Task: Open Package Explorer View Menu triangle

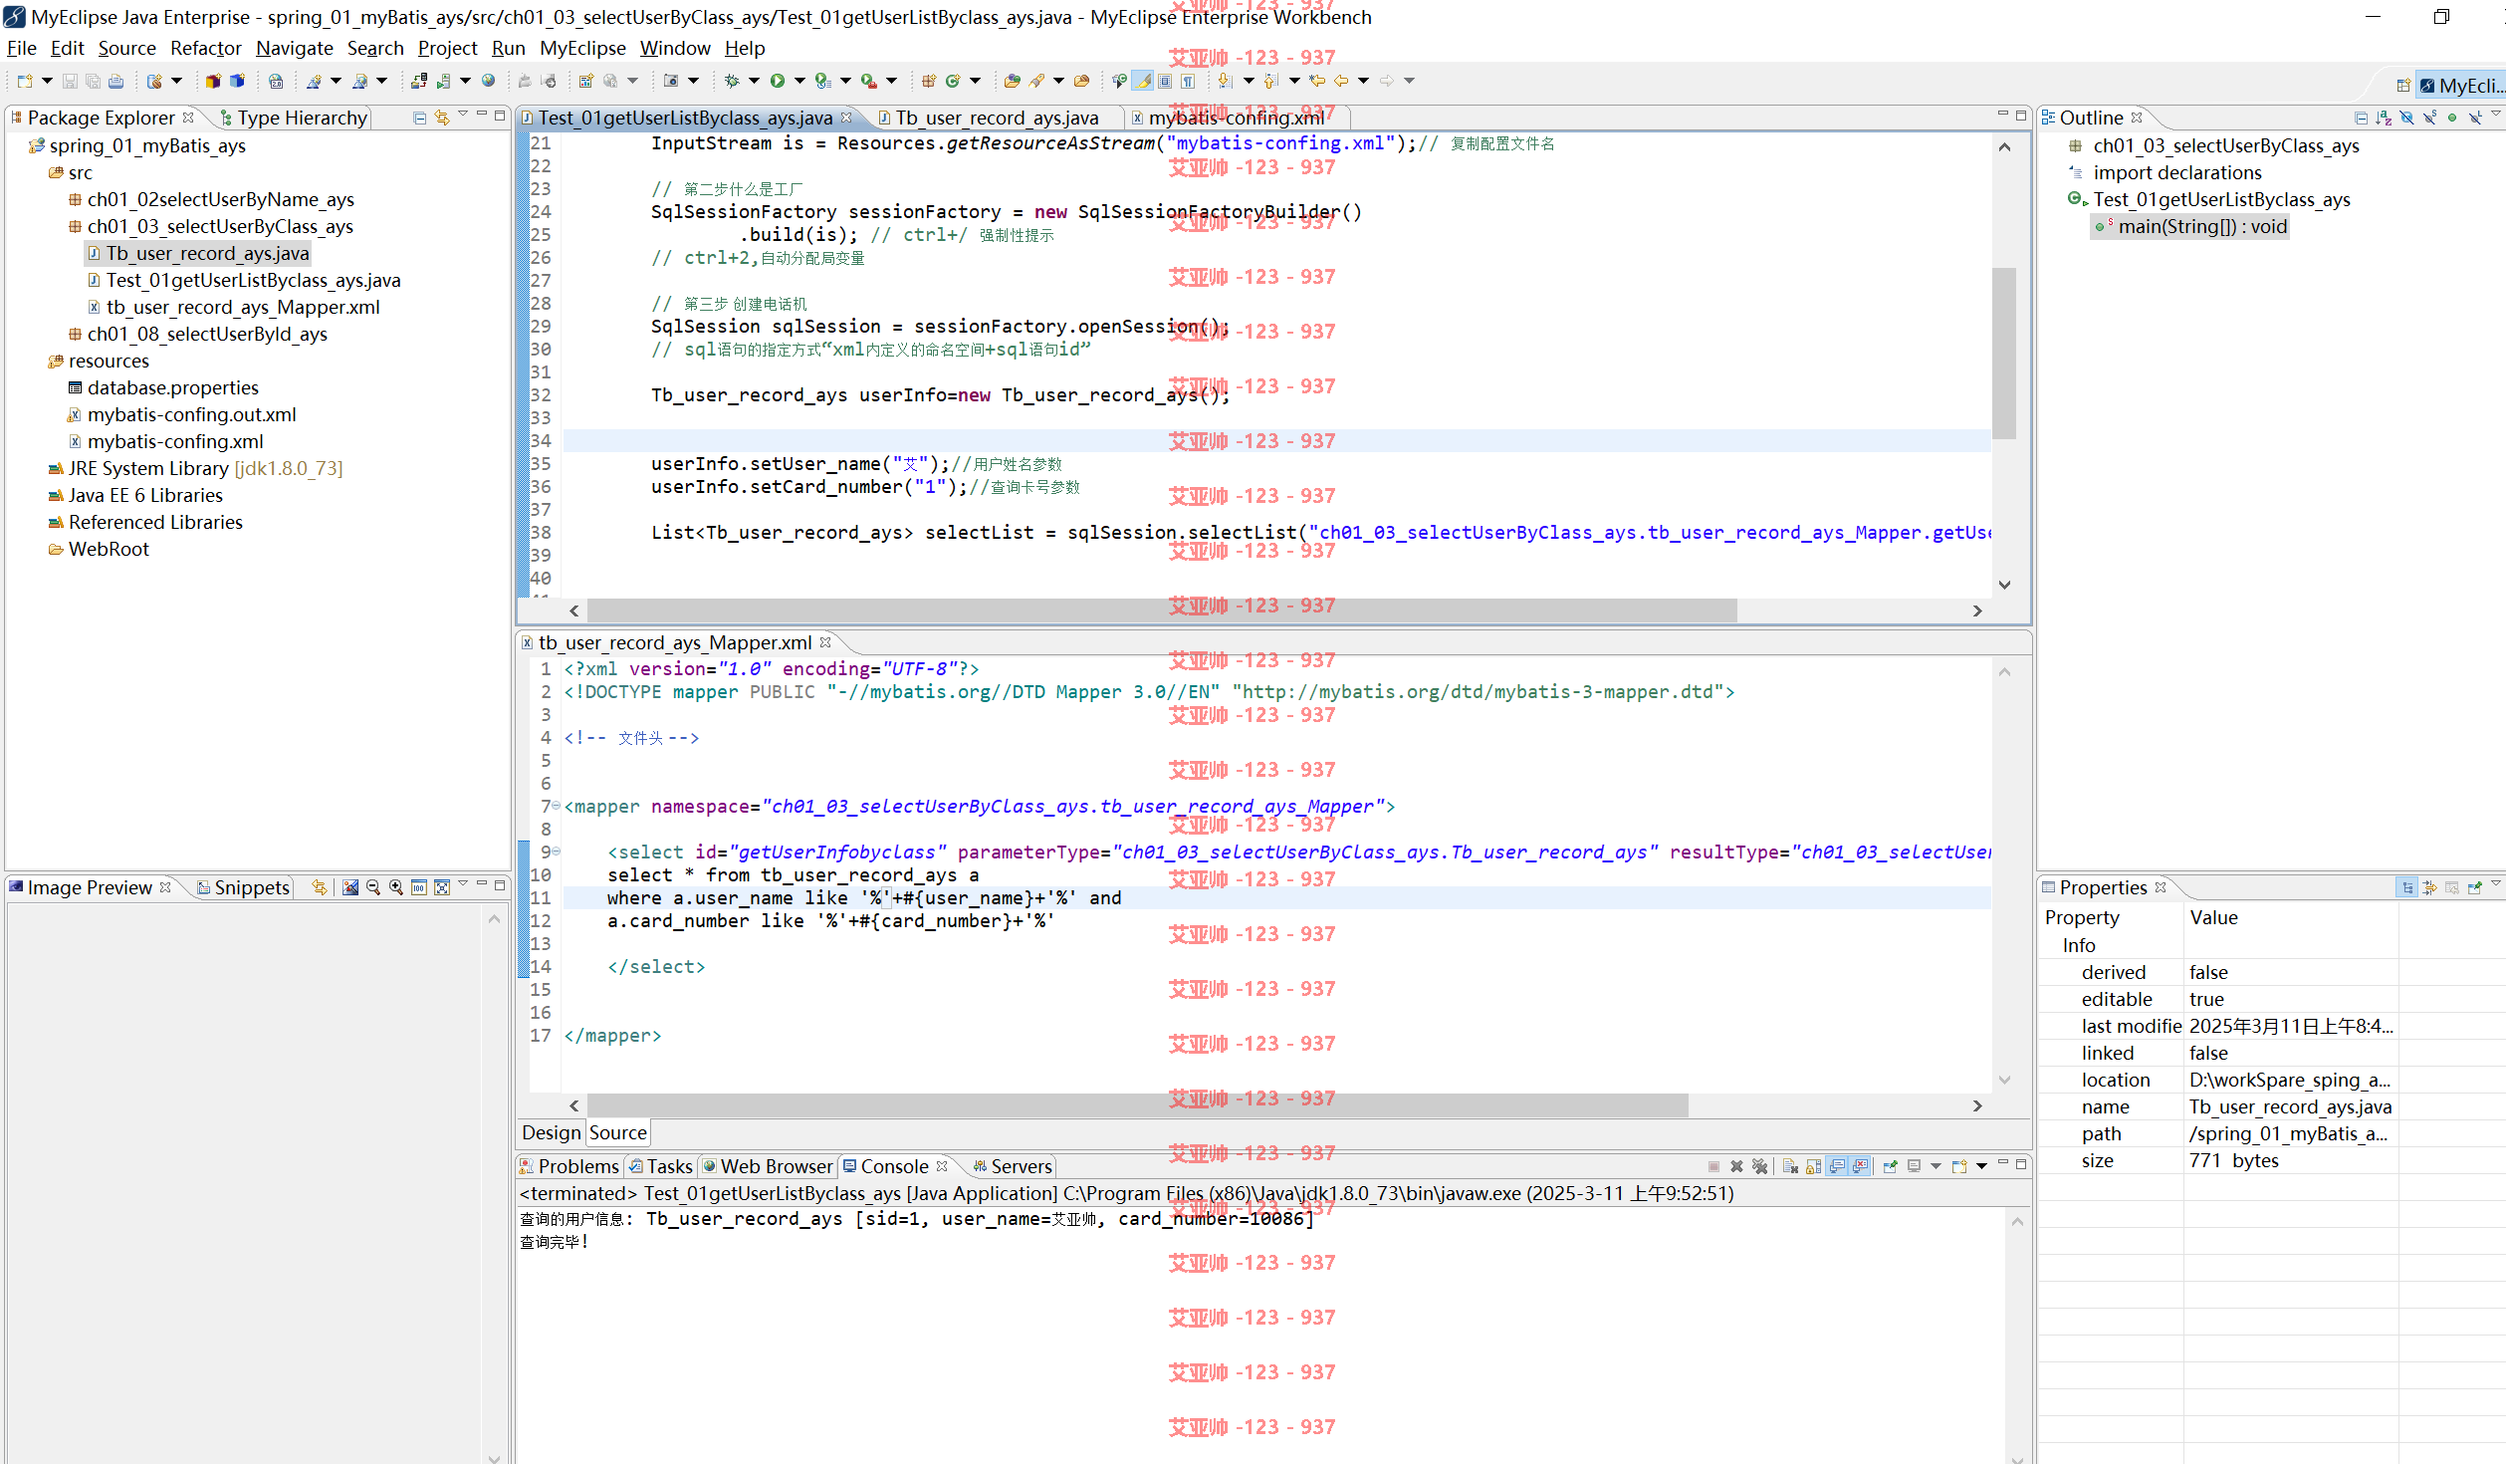Action: click(463, 115)
